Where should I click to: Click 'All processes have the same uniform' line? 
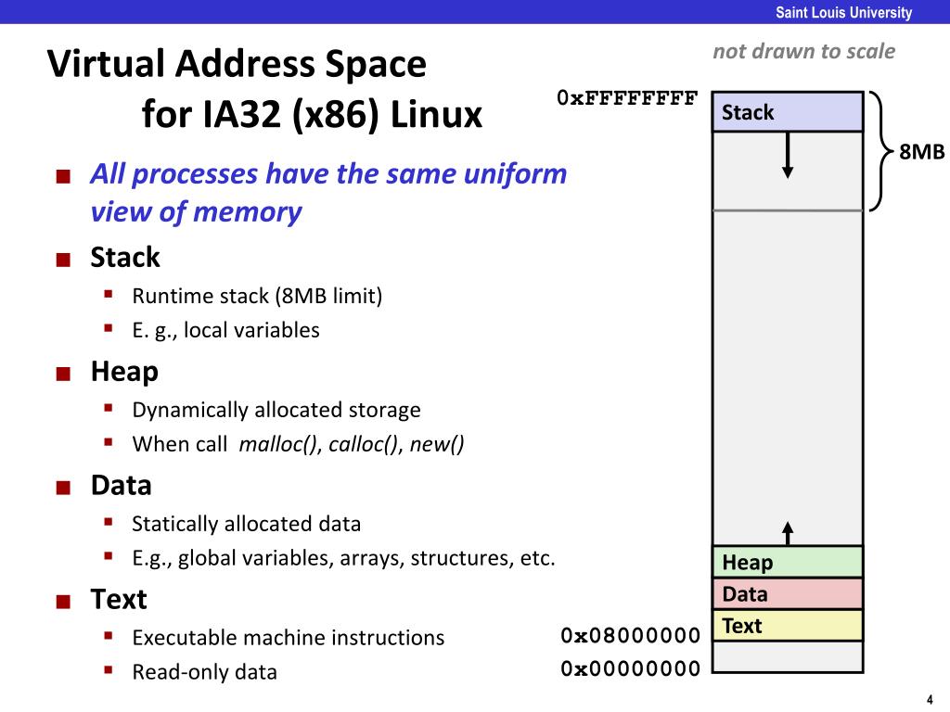tap(328, 173)
